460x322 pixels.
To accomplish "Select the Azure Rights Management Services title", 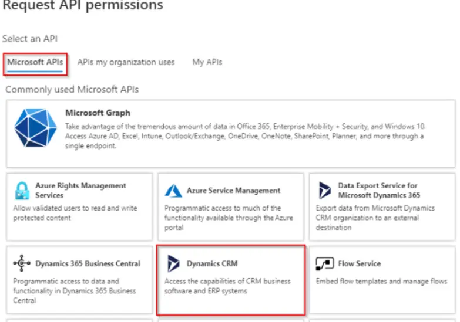I will [80, 190].
